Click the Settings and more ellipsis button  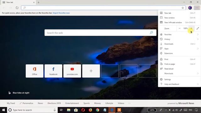[197, 8]
